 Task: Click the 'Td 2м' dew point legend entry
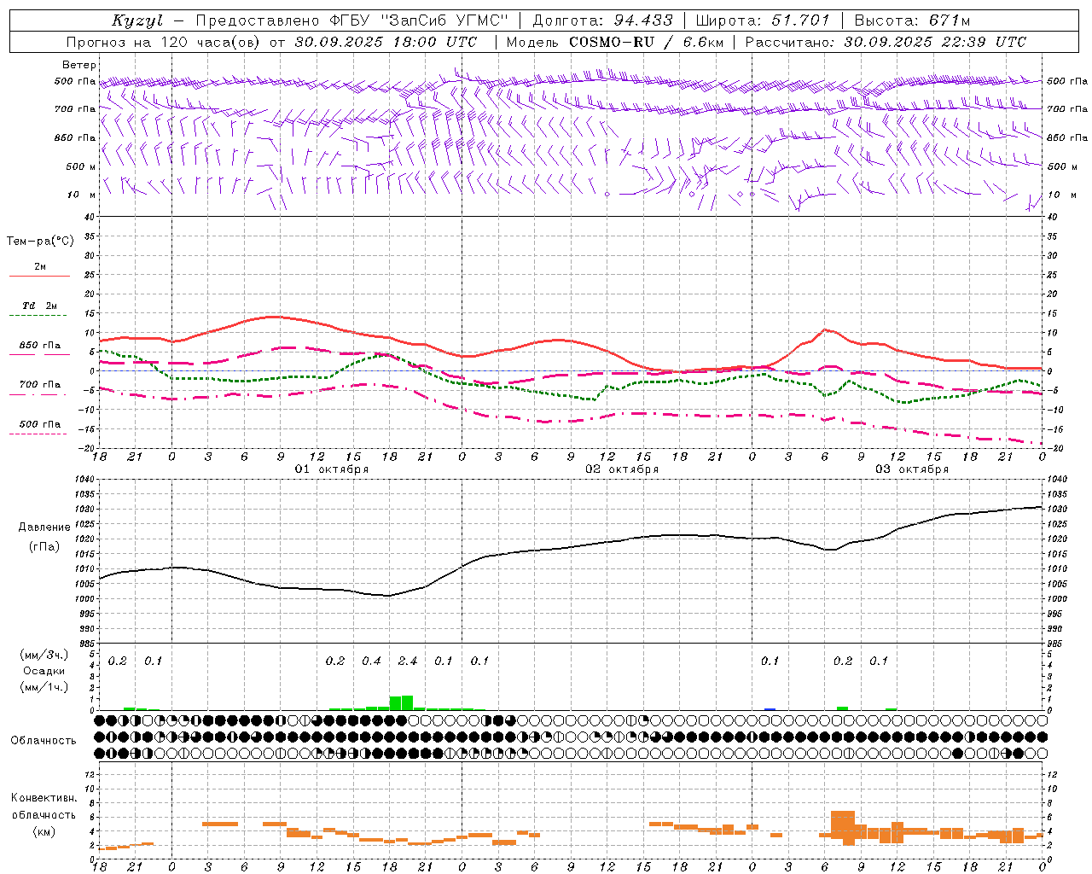click(40, 306)
